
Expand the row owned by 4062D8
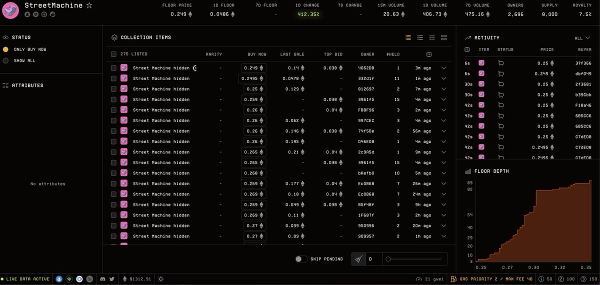pos(443,68)
